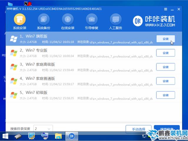The width and height of the screenshot is (188, 141).
Task: Click the time 11/04/12 16:01:18 text
Action: click(x=58, y=42)
